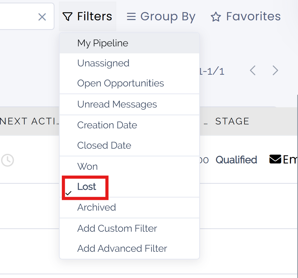Screen dimensions: 298x278
Task: Select the Unassigned filter
Action: [103, 63]
